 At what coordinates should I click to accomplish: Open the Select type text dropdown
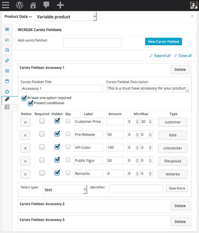(65, 190)
